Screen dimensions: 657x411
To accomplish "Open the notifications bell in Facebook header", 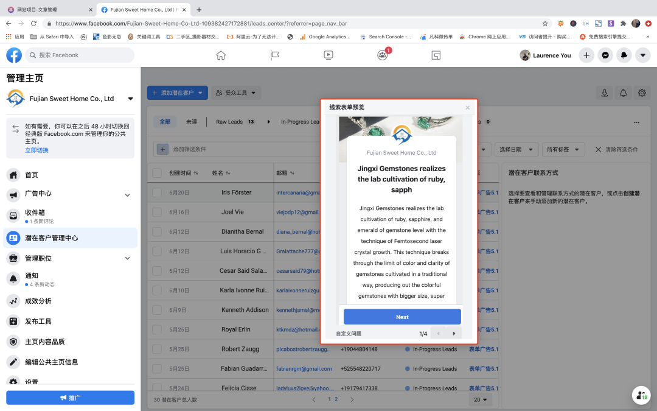I will click(624, 55).
